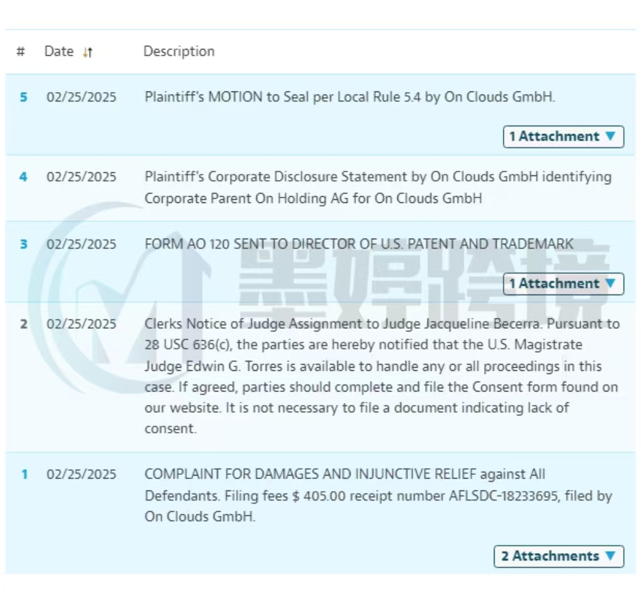Open docket entry number 3
The height and width of the screenshot is (597, 642).
click(x=24, y=244)
